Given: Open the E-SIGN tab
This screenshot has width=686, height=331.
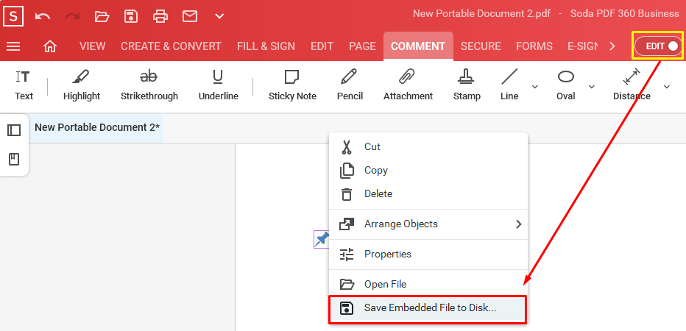Looking at the screenshot, I should click(x=583, y=46).
